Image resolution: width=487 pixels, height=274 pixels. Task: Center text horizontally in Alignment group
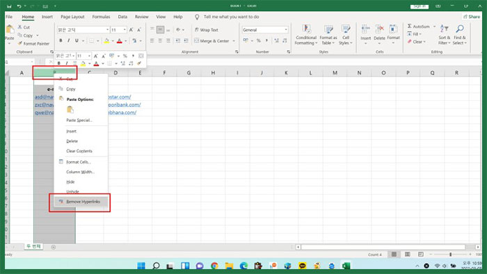(160, 40)
